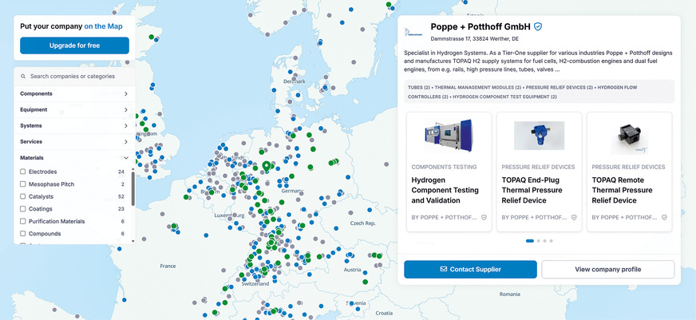Click the France label on the map
This screenshot has width=696, height=320.
coord(168,266)
